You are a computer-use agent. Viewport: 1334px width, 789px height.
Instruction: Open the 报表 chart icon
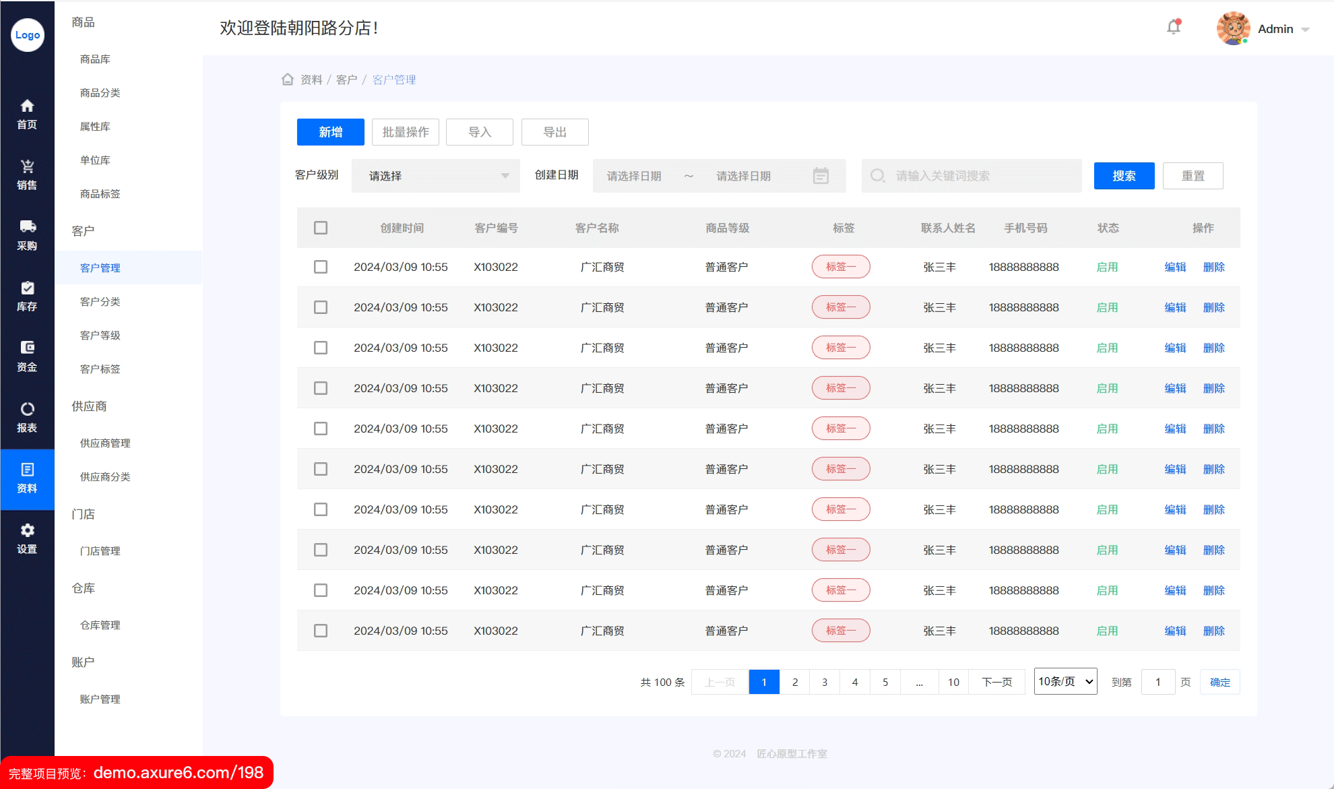[27, 409]
